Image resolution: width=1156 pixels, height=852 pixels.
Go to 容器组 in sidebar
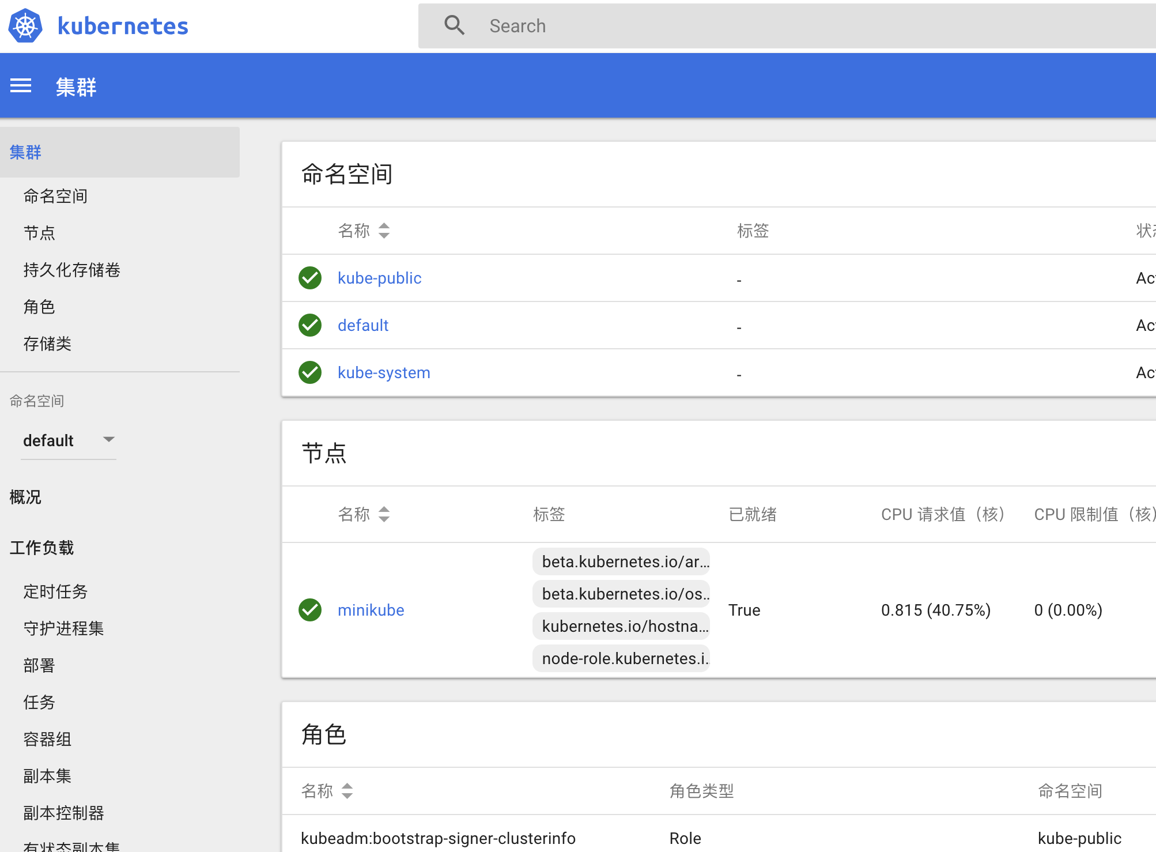(47, 739)
